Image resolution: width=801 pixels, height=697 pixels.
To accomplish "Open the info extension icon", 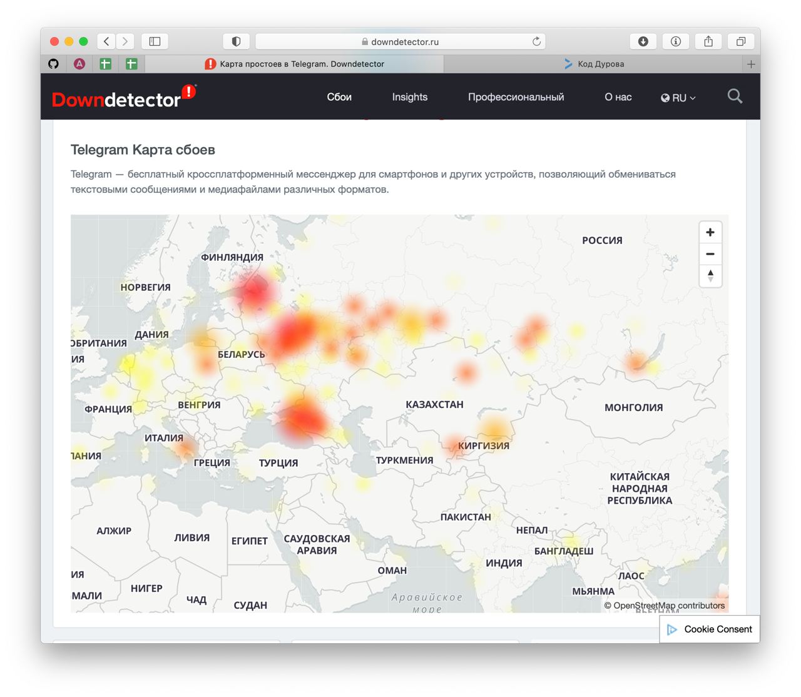I will tap(676, 41).
